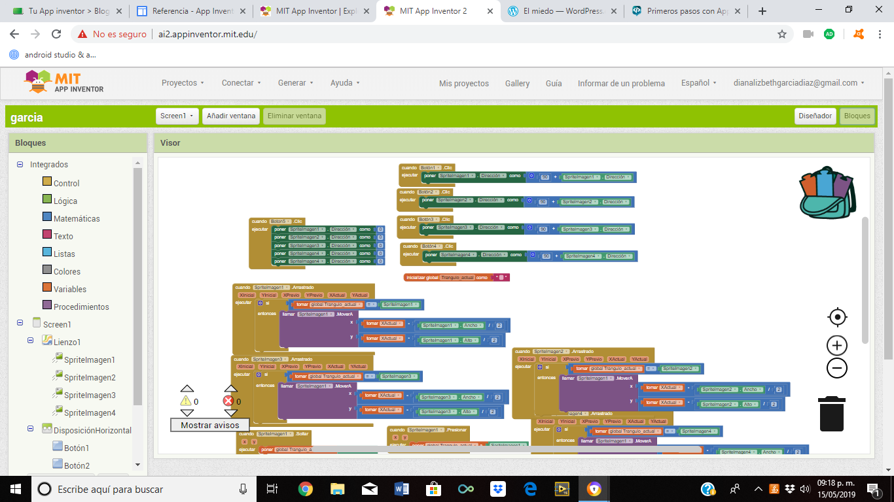The width and height of the screenshot is (894, 502).
Task: Collapse the DisposiciónHorizontal tree node
Action: click(x=31, y=429)
